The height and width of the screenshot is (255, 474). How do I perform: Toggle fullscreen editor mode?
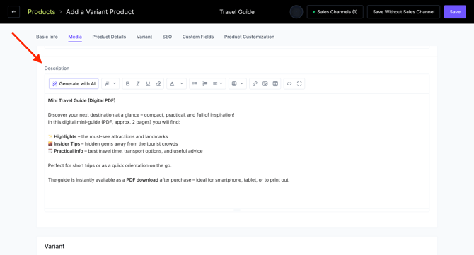299,83
